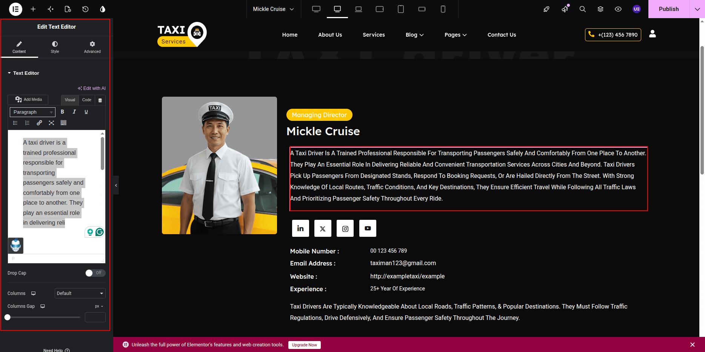
Task: Insert numbered list in text editor
Action: point(27,123)
